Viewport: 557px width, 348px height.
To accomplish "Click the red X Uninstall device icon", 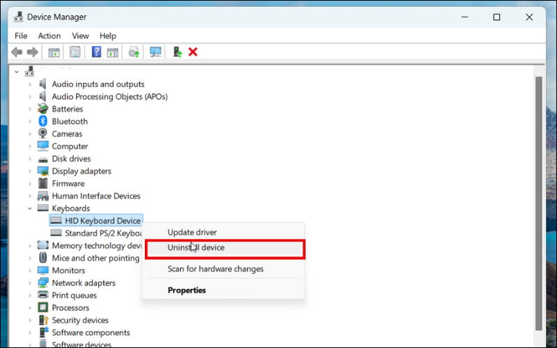I will (193, 52).
